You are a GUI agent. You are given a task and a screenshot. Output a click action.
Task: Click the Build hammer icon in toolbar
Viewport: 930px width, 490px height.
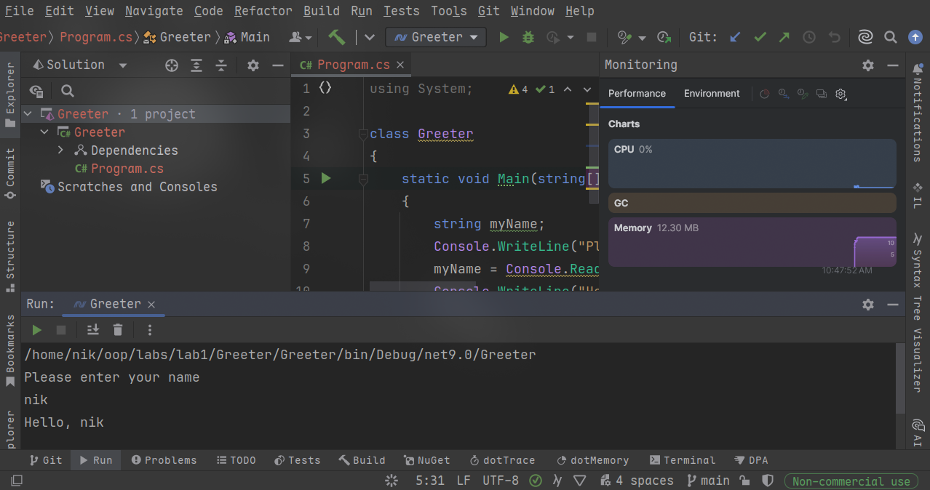(x=336, y=37)
